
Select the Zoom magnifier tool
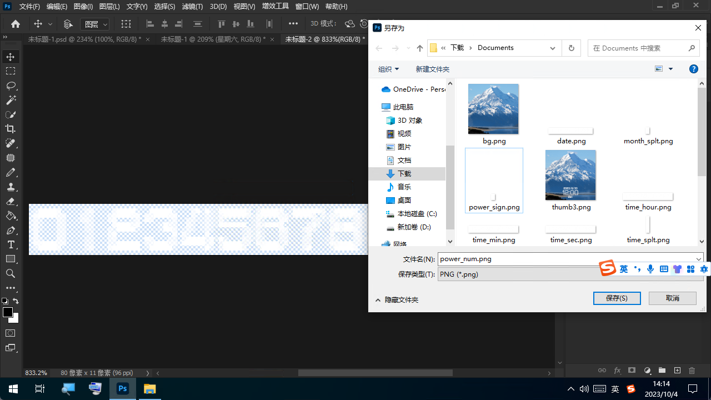(x=11, y=273)
